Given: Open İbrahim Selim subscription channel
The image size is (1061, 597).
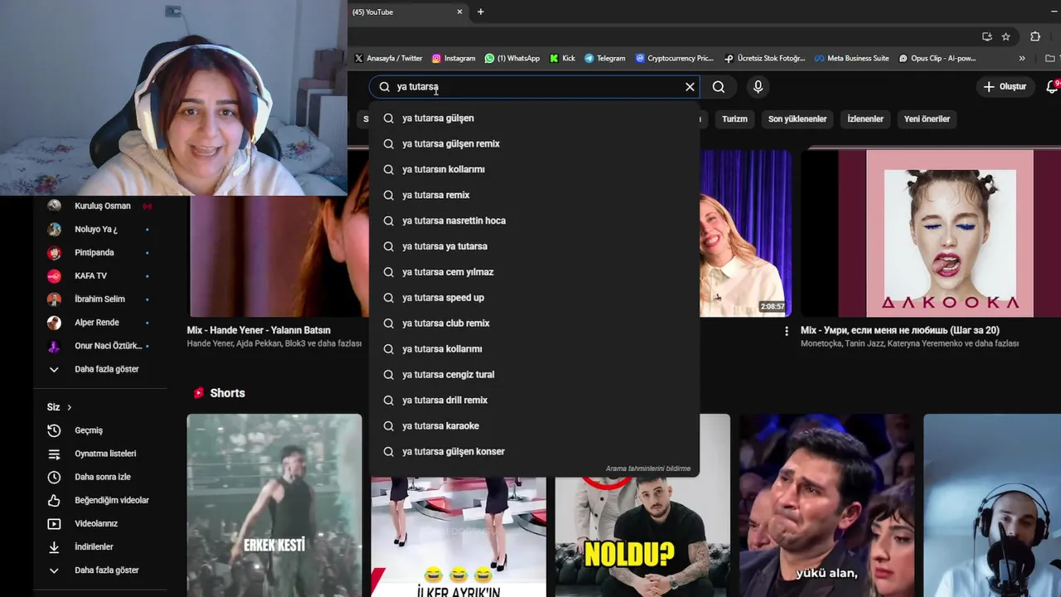Looking at the screenshot, I should 101,298.
